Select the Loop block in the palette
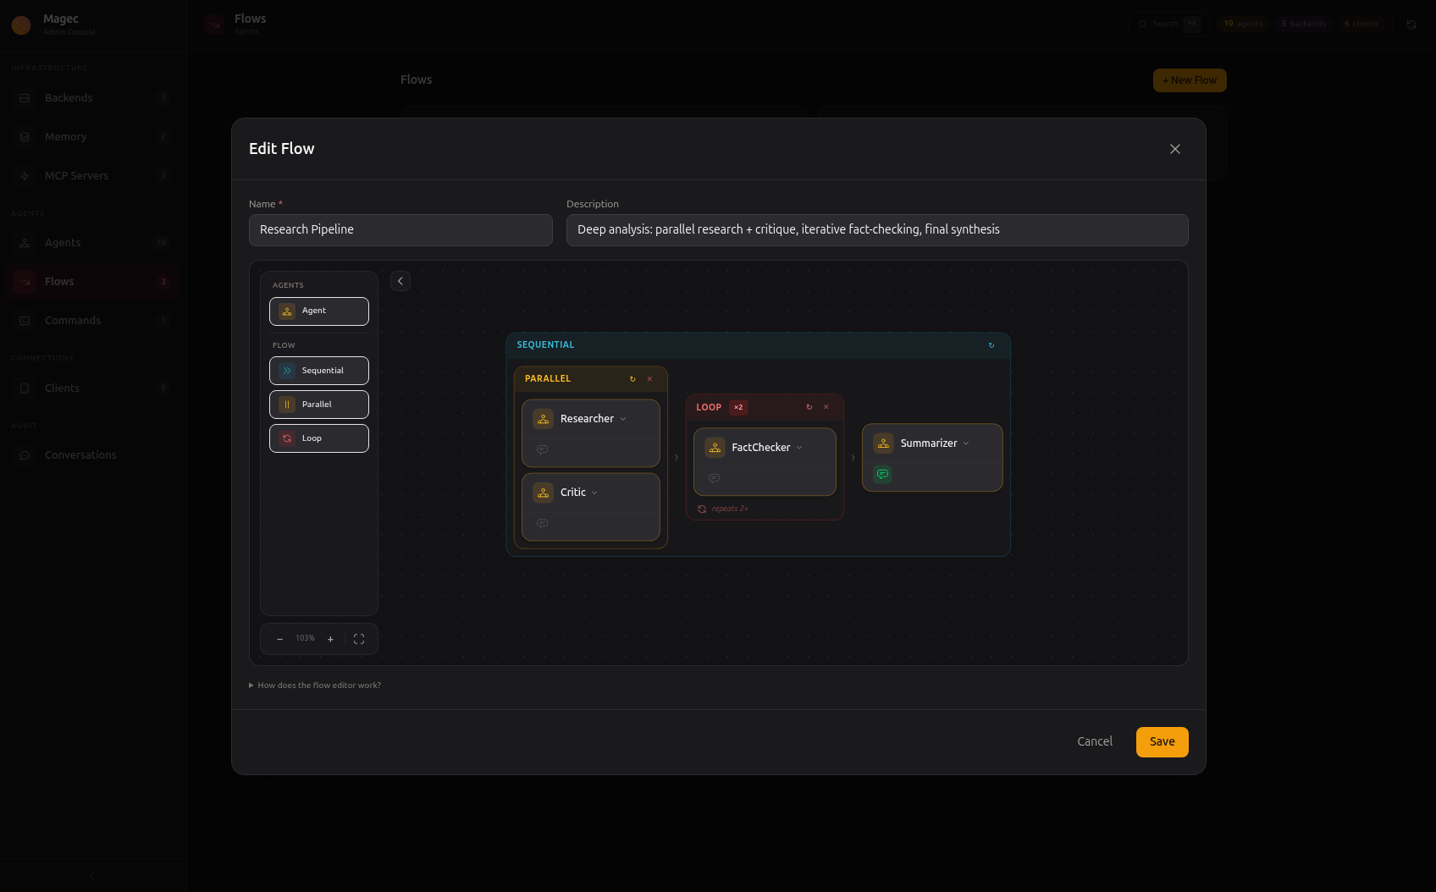 318,438
